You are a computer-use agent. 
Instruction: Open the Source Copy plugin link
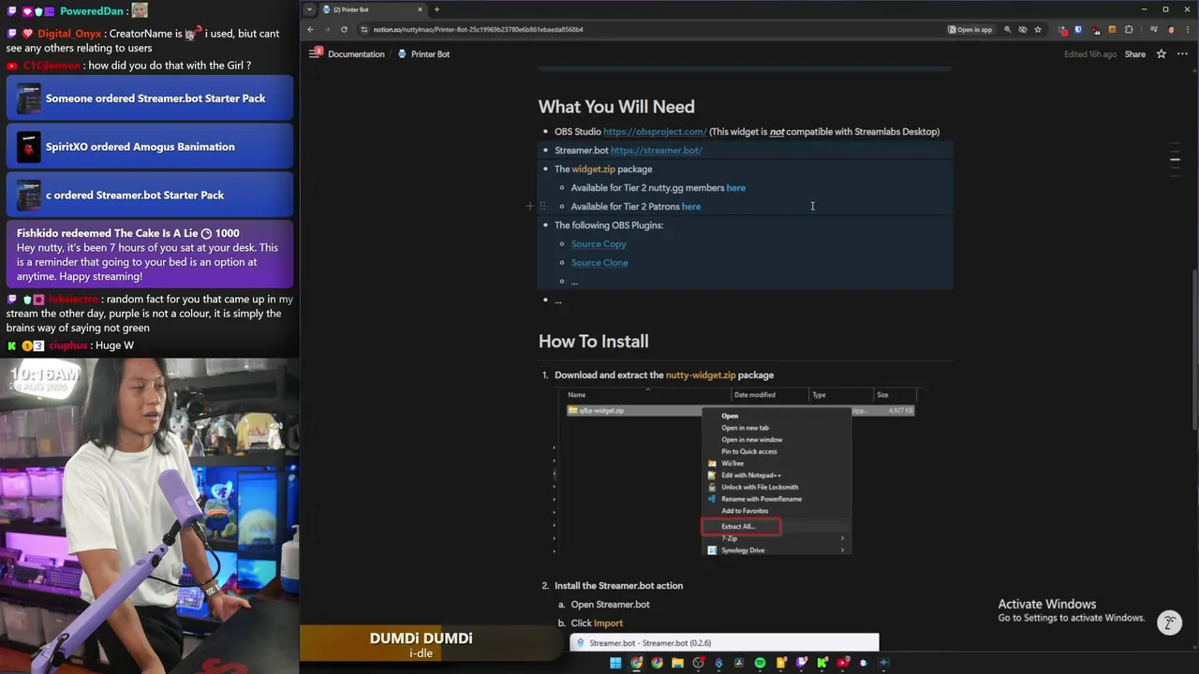599,244
